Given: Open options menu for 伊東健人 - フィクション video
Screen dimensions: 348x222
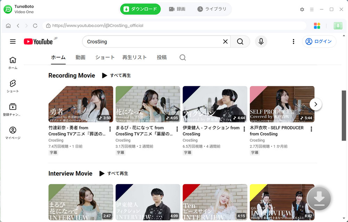Looking at the screenshot, I should click(244, 129).
